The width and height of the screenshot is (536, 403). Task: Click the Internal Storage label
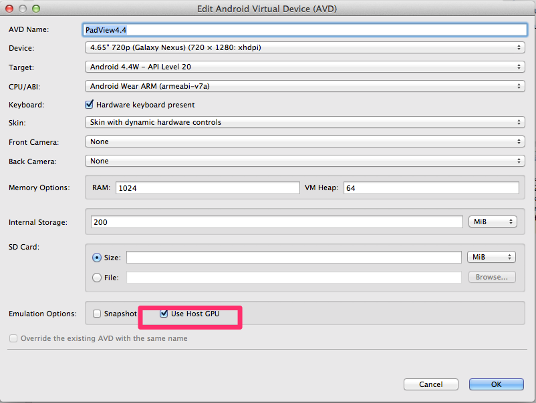click(38, 222)
